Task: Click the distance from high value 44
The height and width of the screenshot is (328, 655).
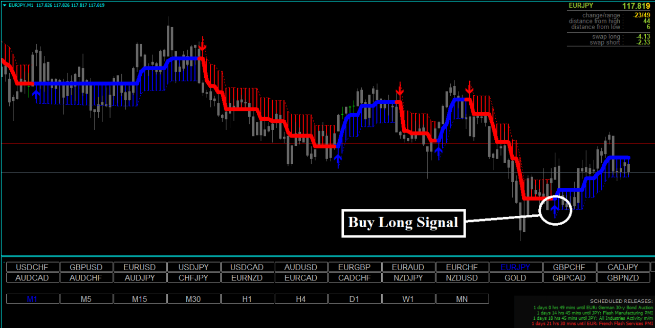Action: pyautogui.click(x=646, y=21)
